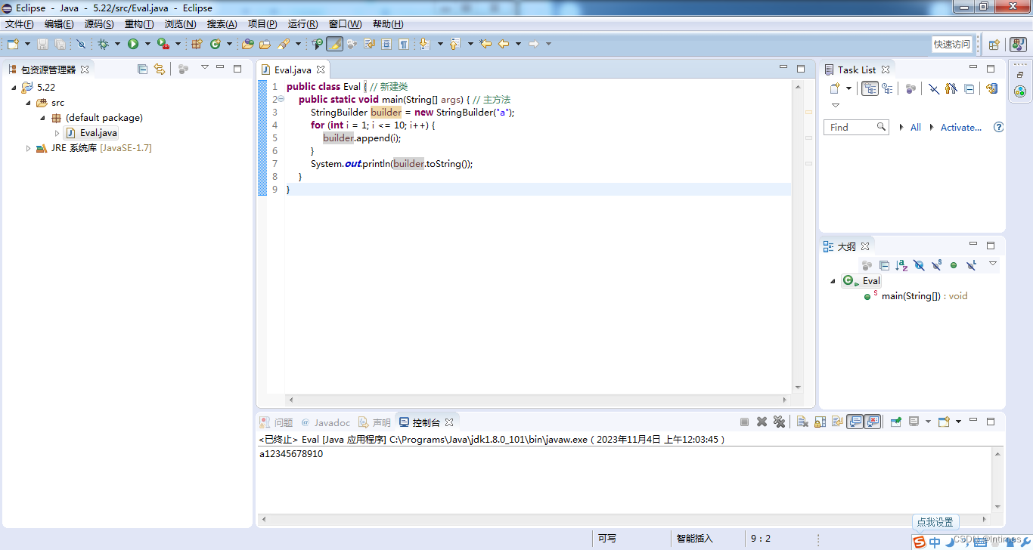Open the 文件(F) menu
The width and height of the screenshot is (1033, 550).
point(19,24)
